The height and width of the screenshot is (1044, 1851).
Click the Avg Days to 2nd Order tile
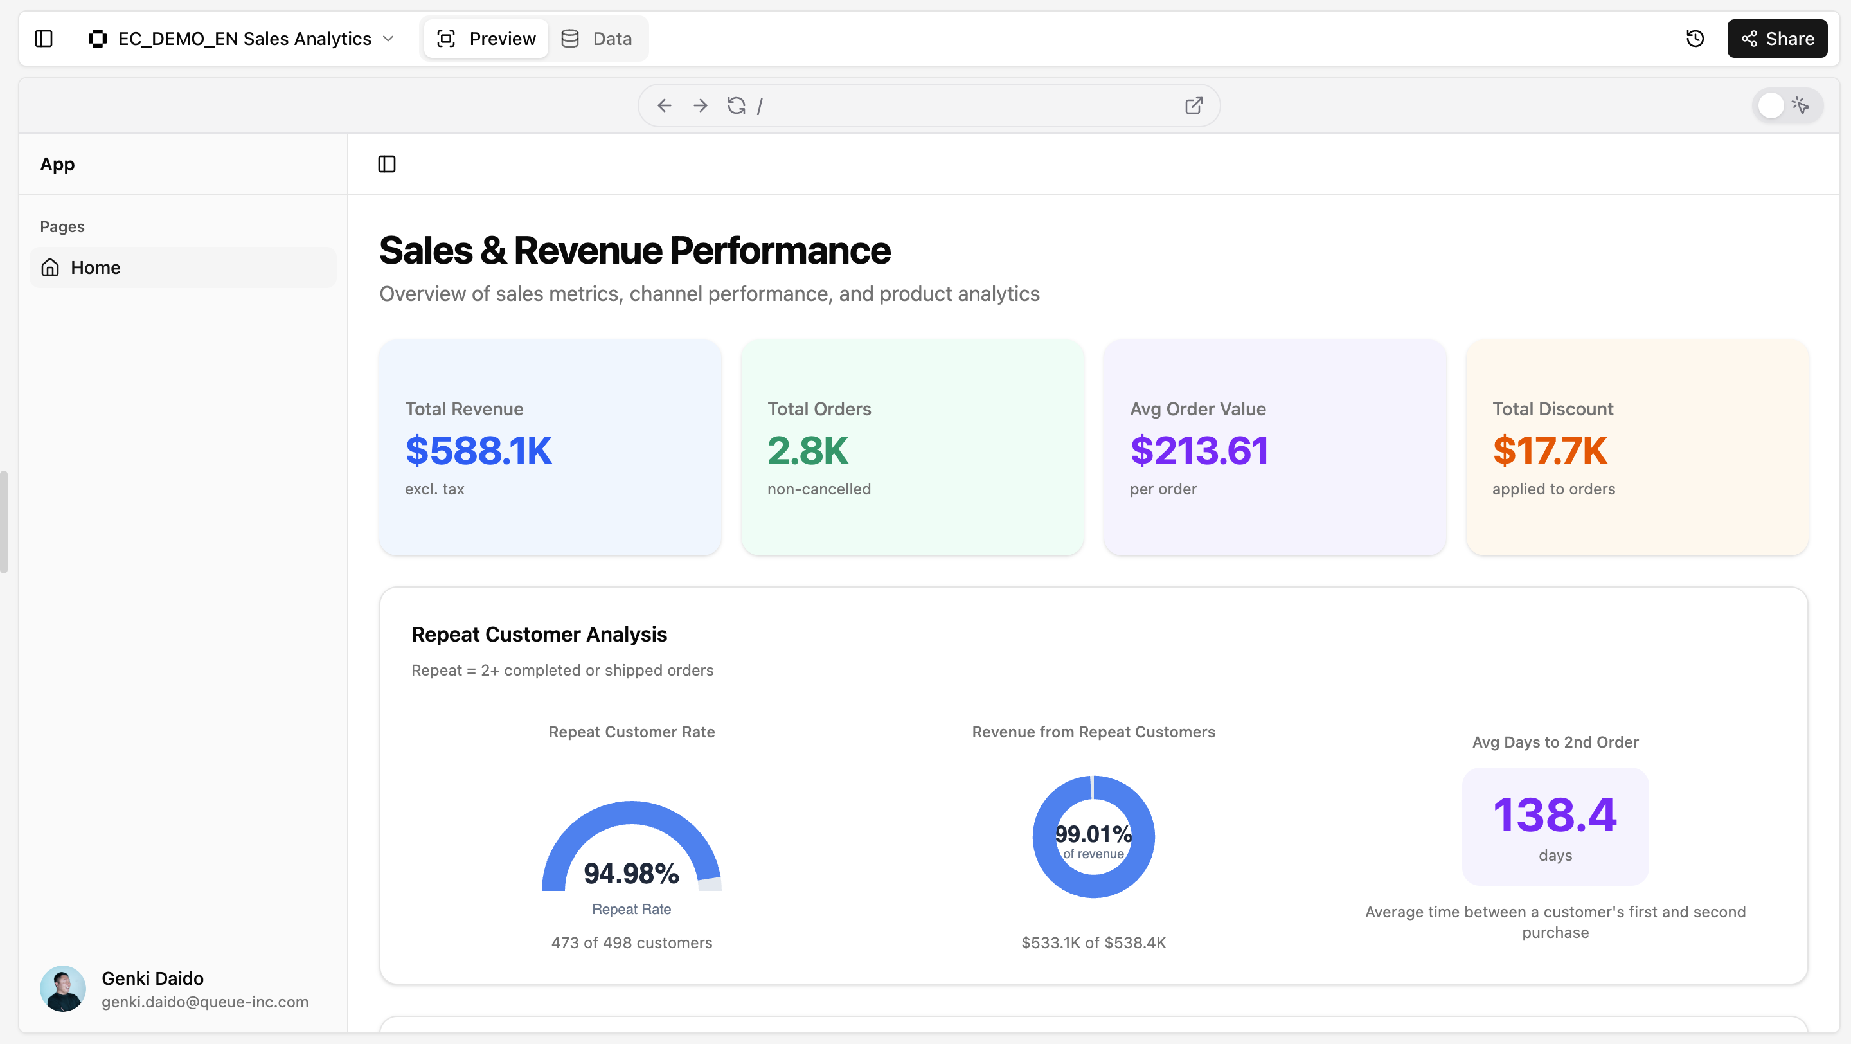point(1555,826)
